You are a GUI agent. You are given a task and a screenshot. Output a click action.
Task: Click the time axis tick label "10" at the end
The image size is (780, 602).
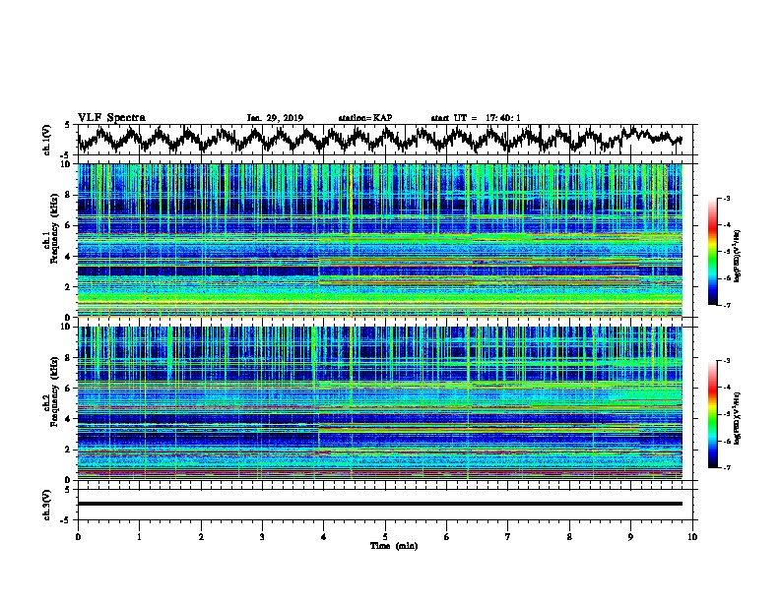692,537
